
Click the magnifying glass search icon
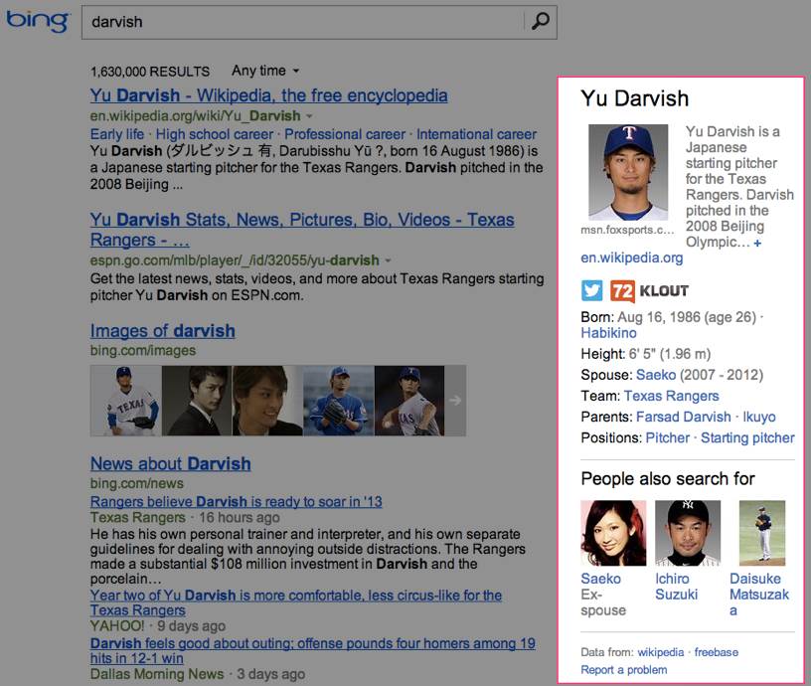coord(541,21)
